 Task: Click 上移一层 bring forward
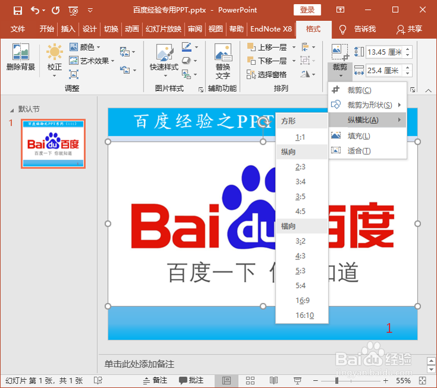pyautogui.click(x=267, y=47)
